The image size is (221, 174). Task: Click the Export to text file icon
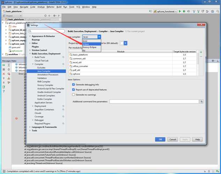tap(4, 87)
